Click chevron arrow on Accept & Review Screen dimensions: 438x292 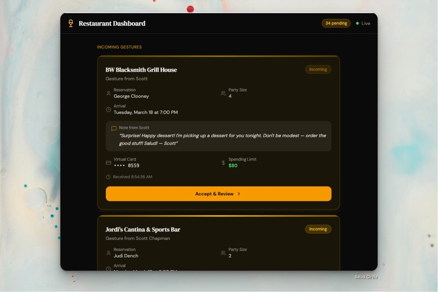click(239, 194)
